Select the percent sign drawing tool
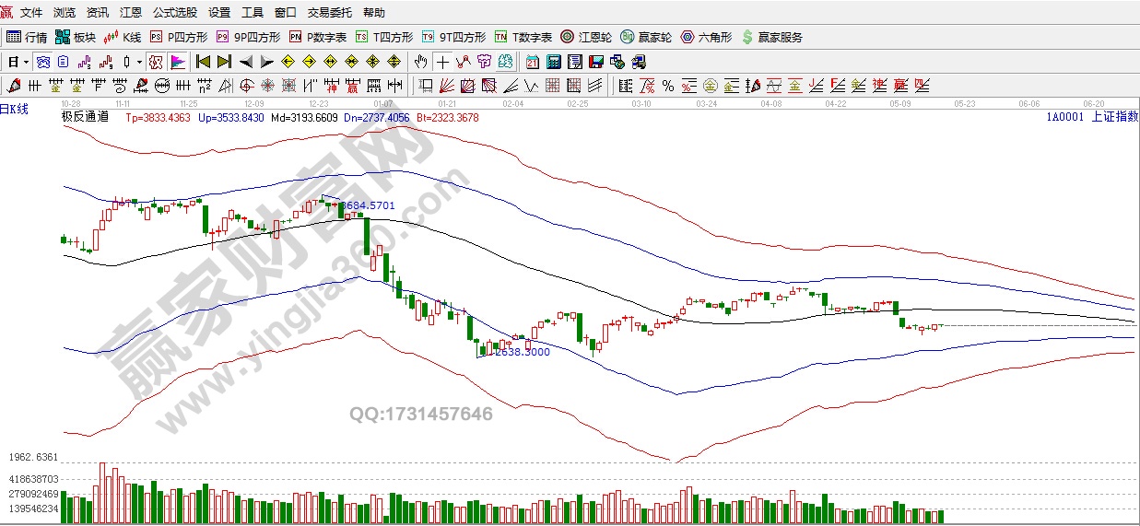Viewport: 1140px width, 526px height. point(668,86)
